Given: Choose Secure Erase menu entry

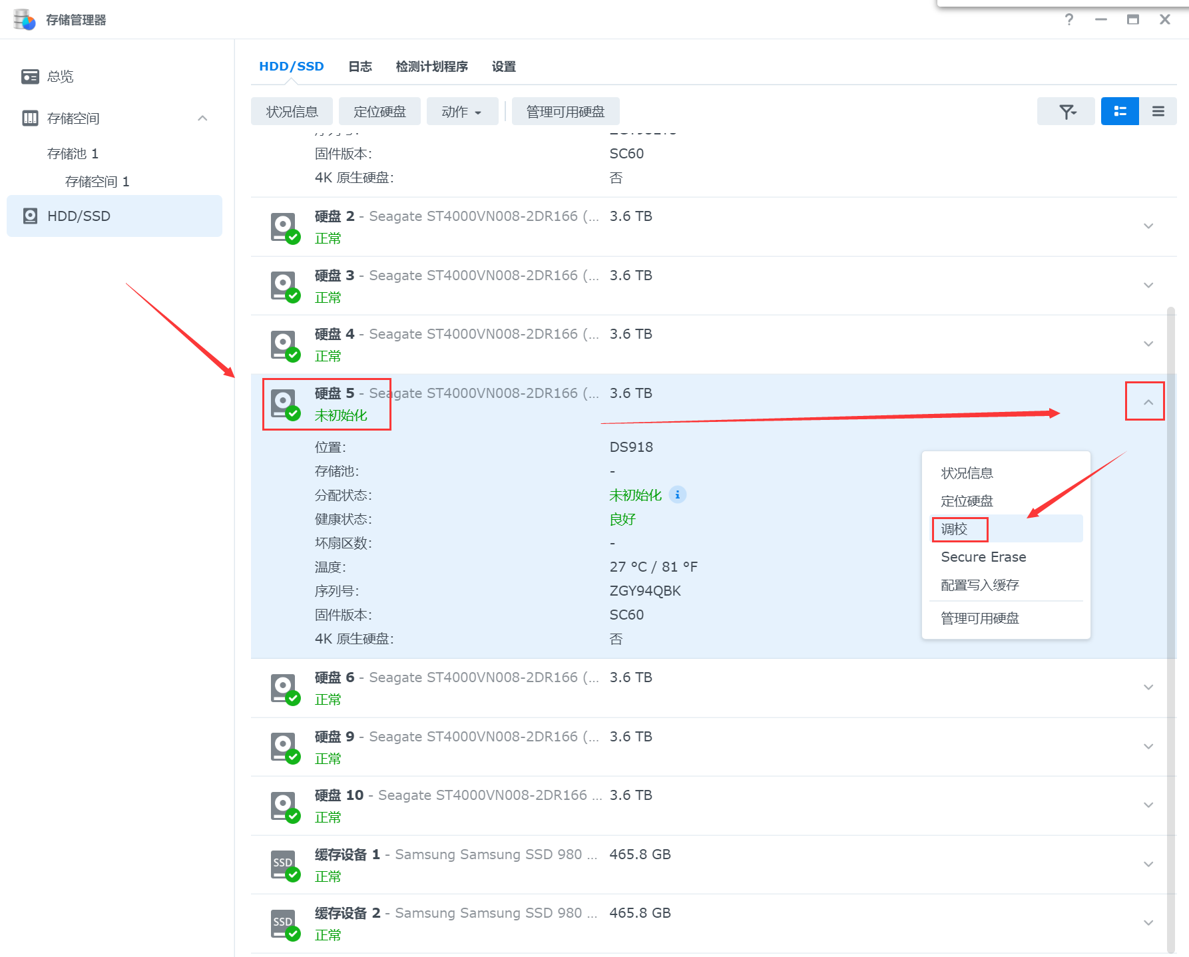Looking at the screenshot, I should coord(983,557).
